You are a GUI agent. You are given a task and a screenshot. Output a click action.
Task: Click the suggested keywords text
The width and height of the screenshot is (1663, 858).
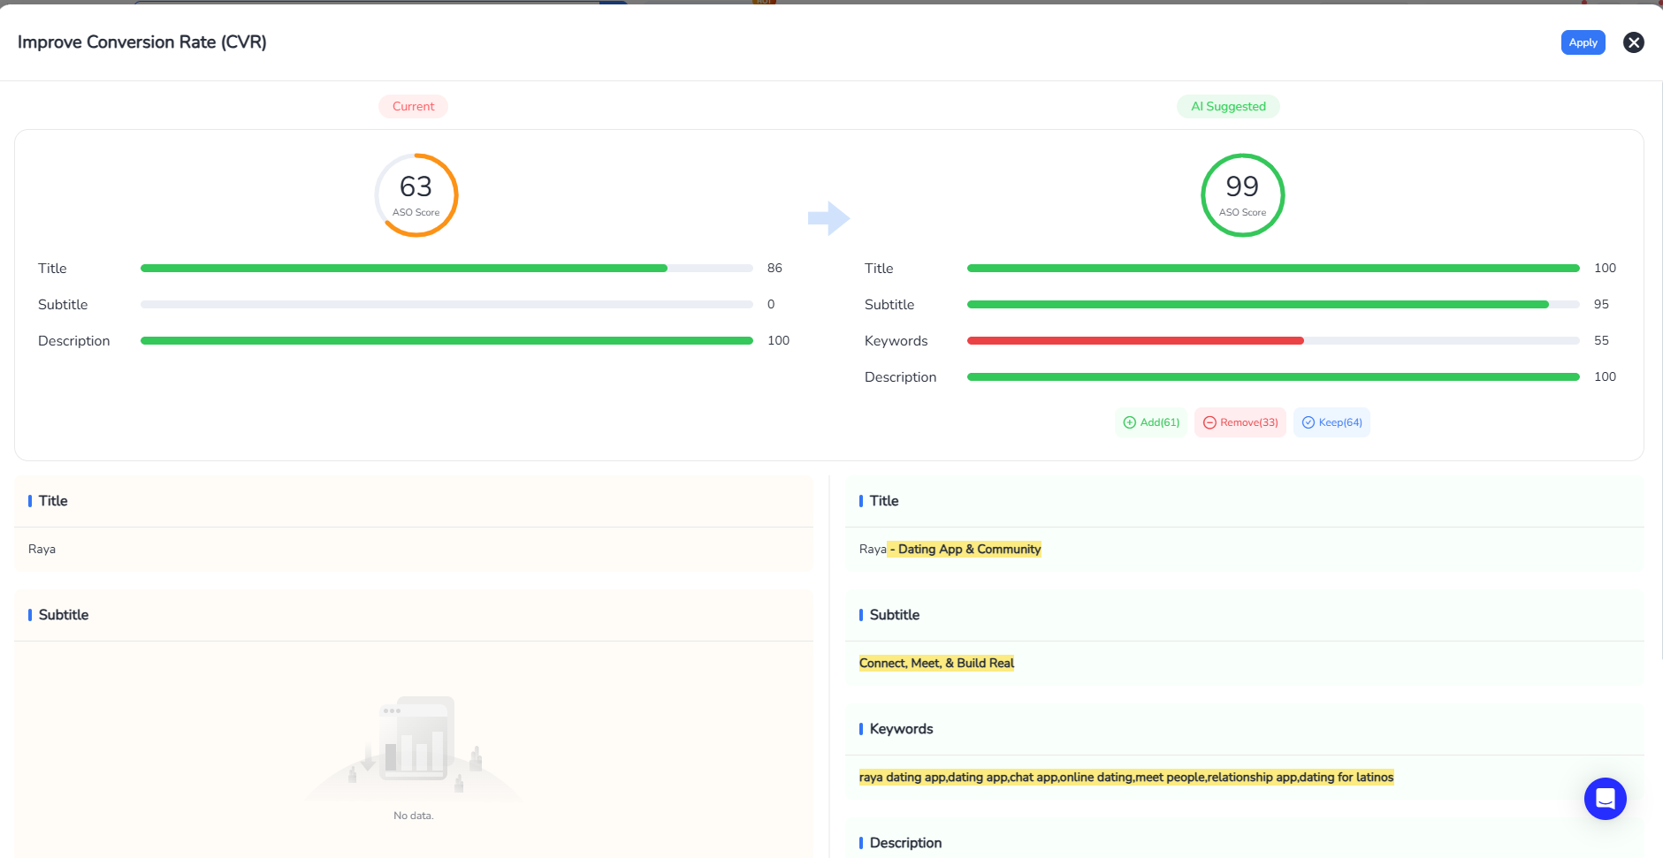(x=1125, y=777)
